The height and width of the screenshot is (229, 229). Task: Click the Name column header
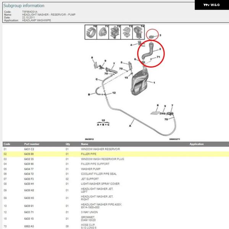coord(84,144)
